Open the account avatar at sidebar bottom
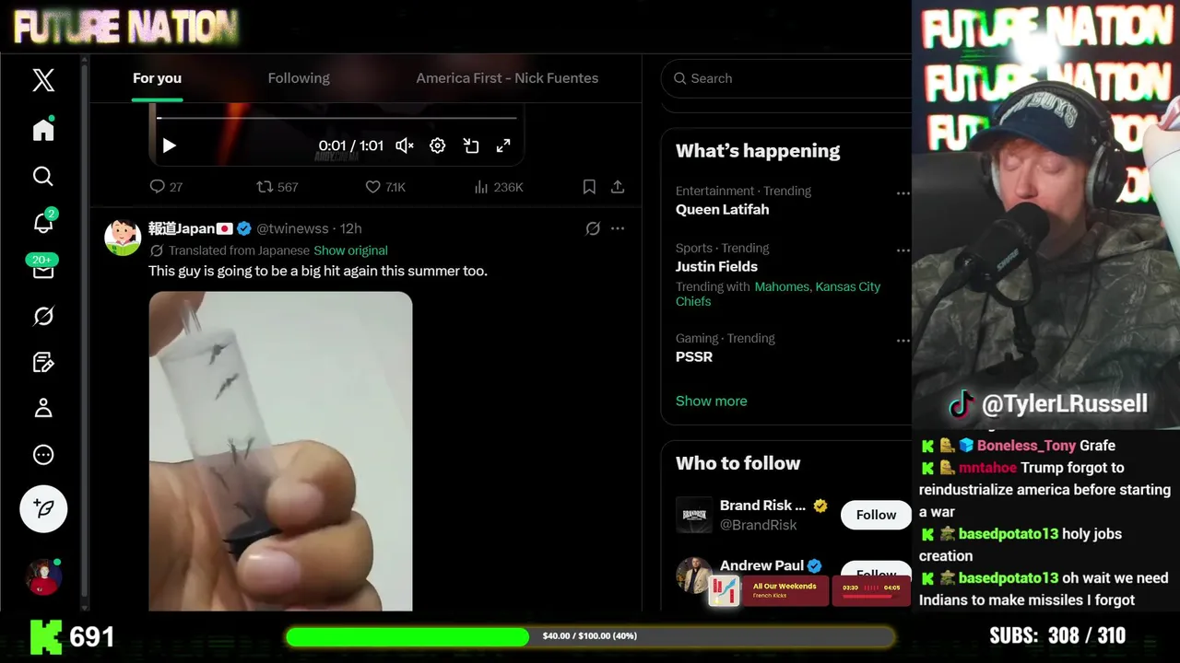The width and height of the screenshot is (1180, 663). 43,577
